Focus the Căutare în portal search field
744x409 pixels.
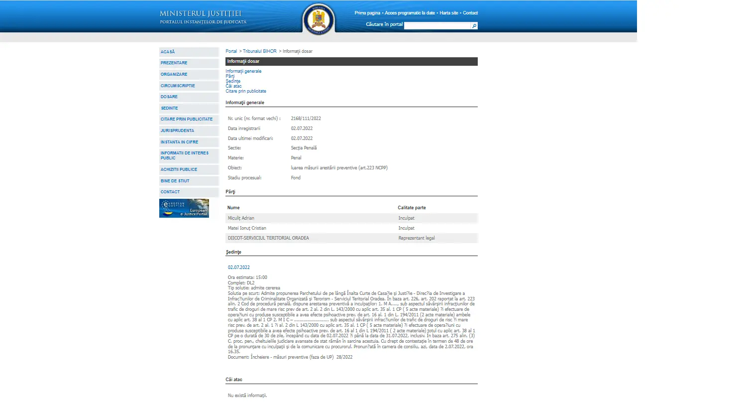click(437, 26)
